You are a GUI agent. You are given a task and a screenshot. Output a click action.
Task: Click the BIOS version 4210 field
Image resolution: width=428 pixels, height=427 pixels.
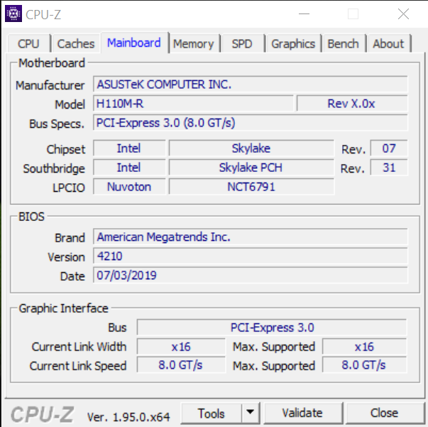click(251, 256)
